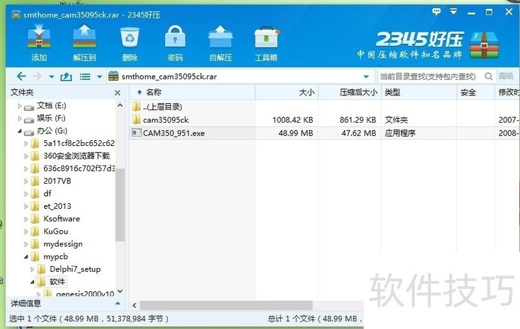Select the CAM350_951.exe file row
Screen dimensions: 520x329
324,133
